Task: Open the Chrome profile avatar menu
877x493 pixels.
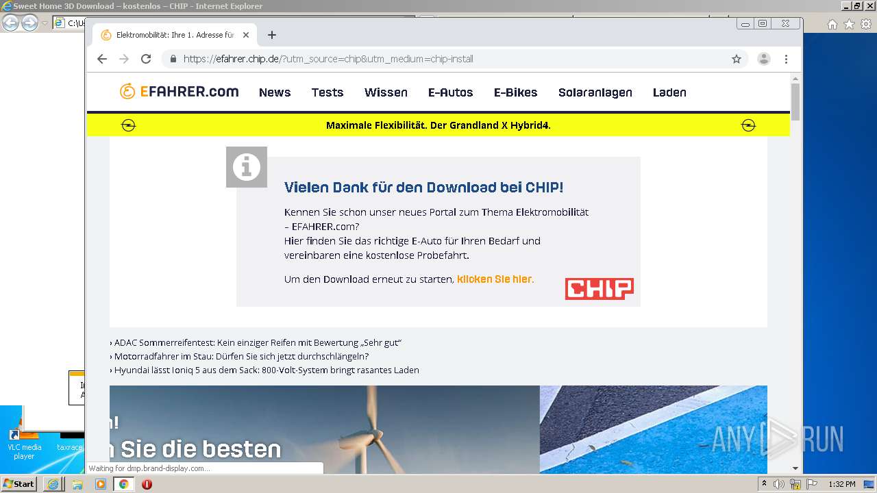Action: click(763, 59)
